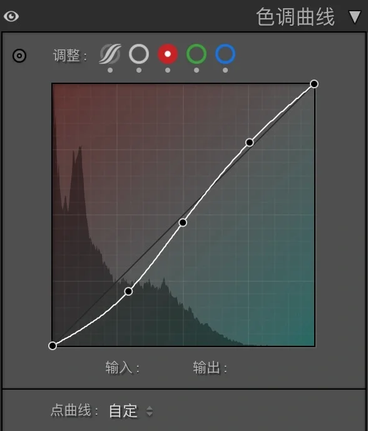Viewport: 368px width, 431px height.
Task: Activate the targeted adjustment tool icon
Action: click(19, 56)
